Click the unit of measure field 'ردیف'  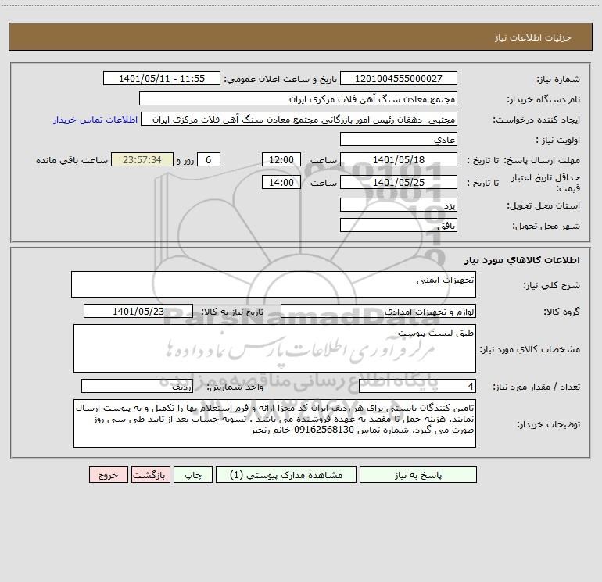coord(137,387)
